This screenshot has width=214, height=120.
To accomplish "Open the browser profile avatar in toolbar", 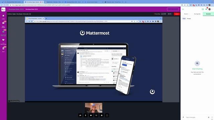I will click(210, 5).
